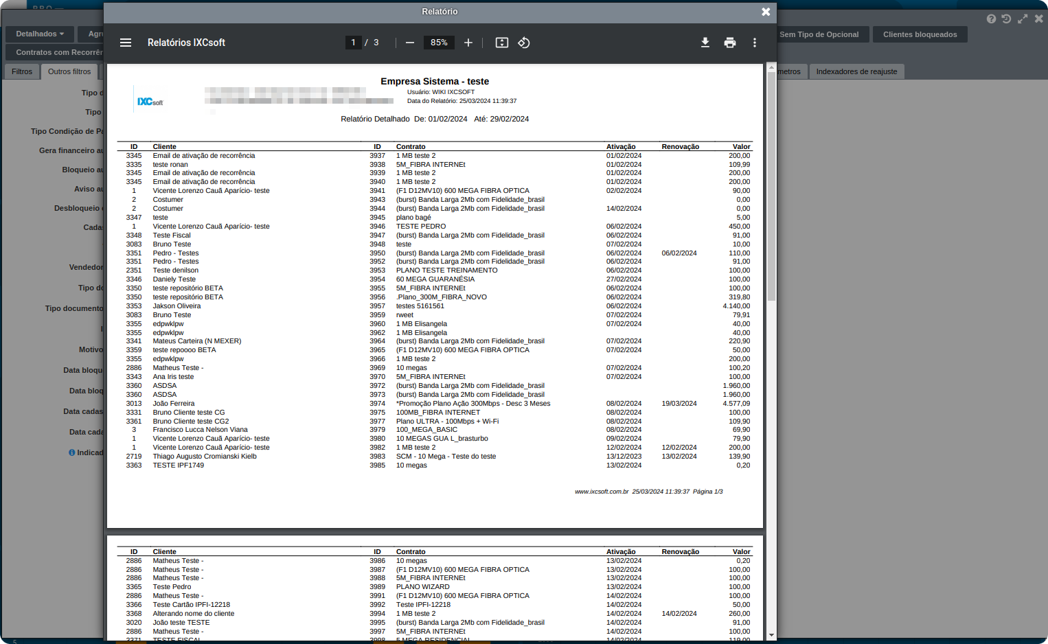Click contract 60 MEGA GUARANÉSIA
This screenshot has height=644, width=1048.
435,279
